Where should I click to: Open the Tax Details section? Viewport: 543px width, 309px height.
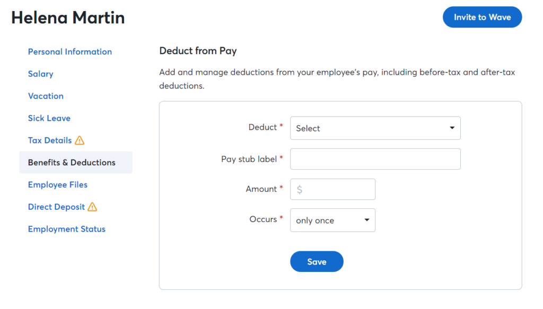point(50,140)
